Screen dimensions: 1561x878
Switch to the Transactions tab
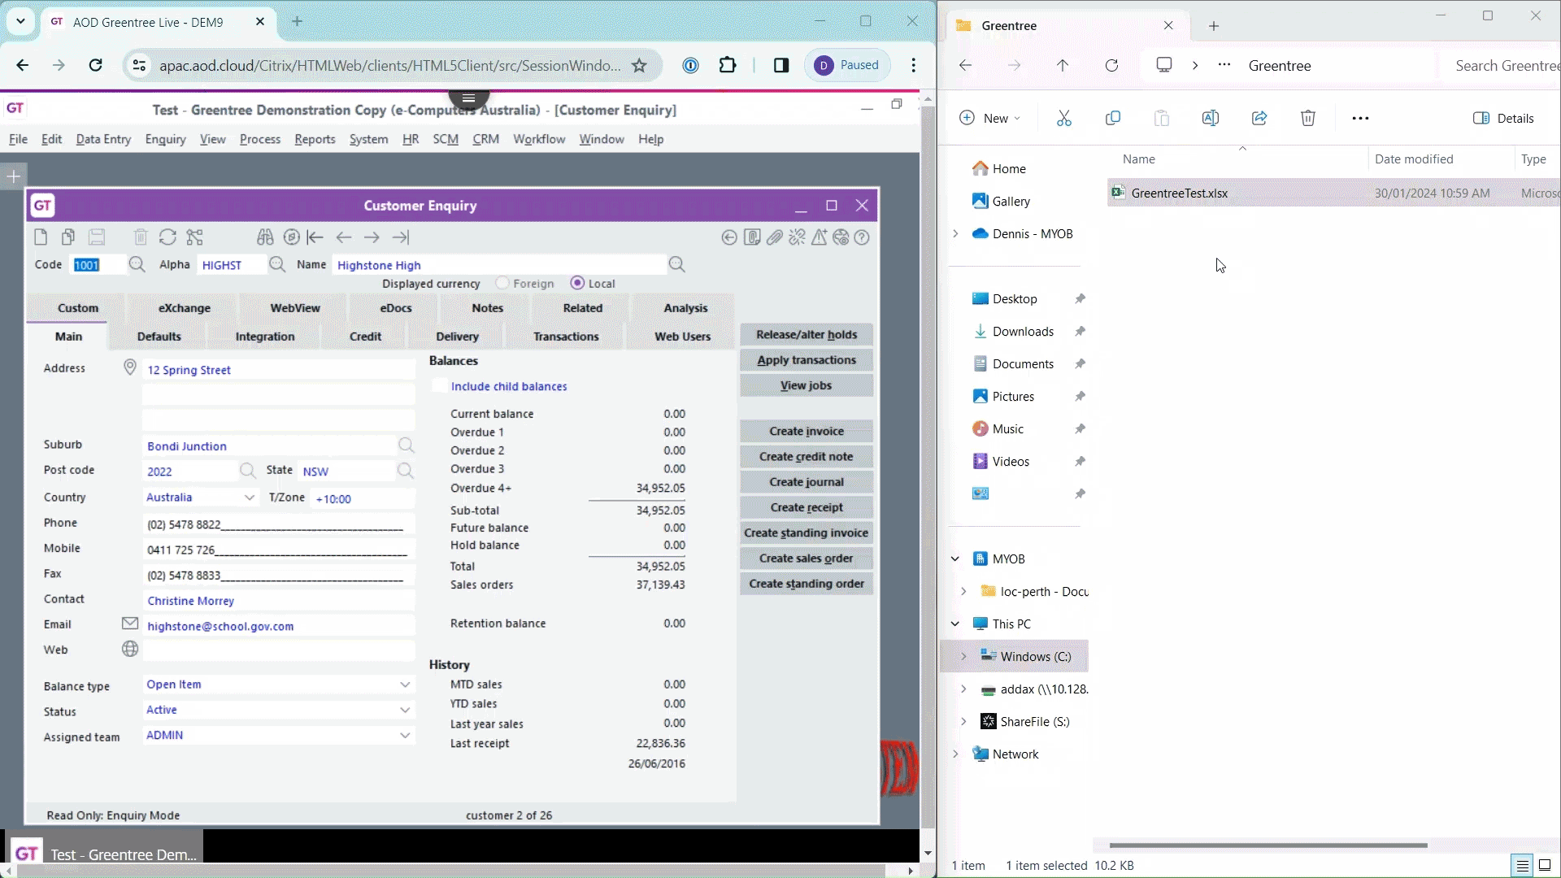[566, 337]
